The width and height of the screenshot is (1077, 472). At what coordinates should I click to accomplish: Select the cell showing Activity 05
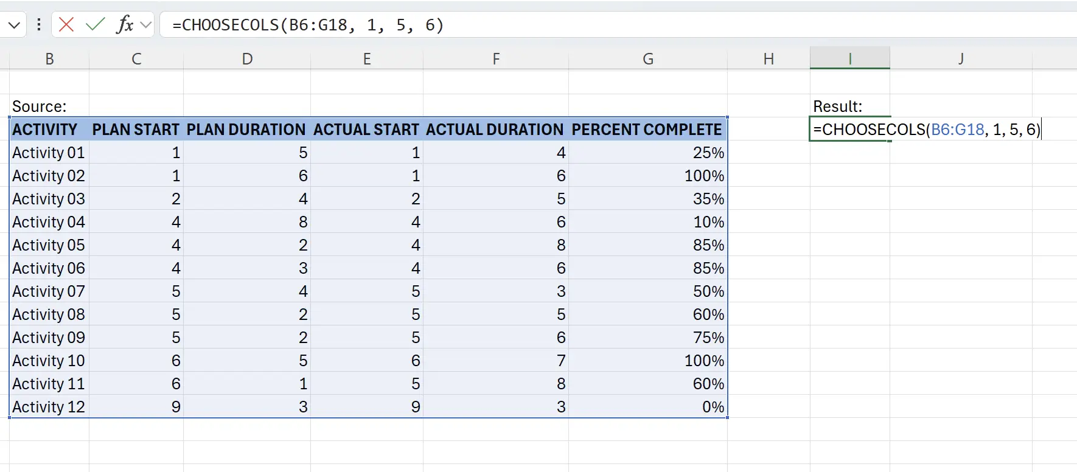pos(48,245)
